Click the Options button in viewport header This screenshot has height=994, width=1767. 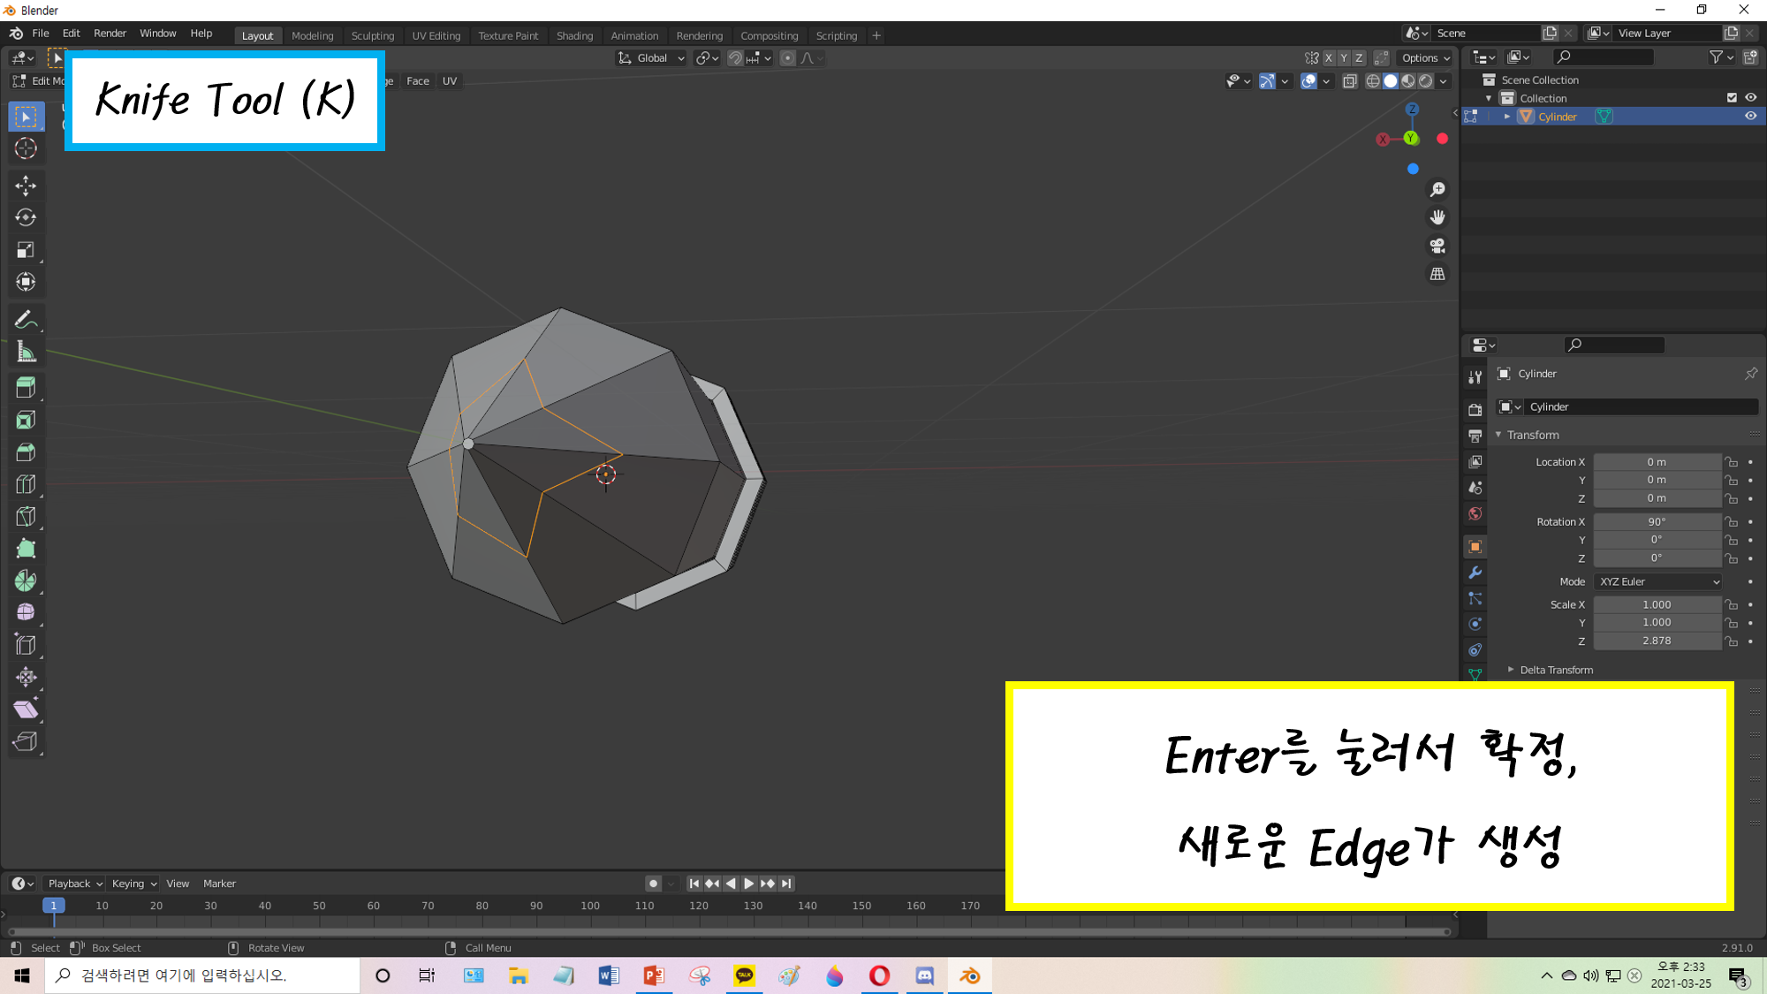(1425, 58)
